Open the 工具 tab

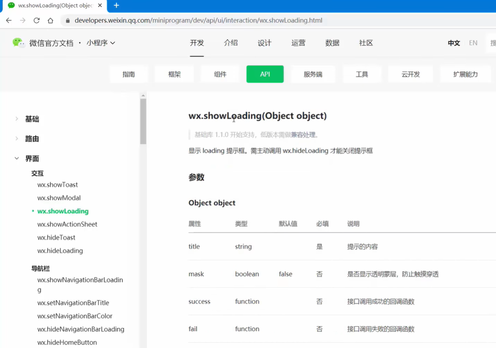coord(362,74)
